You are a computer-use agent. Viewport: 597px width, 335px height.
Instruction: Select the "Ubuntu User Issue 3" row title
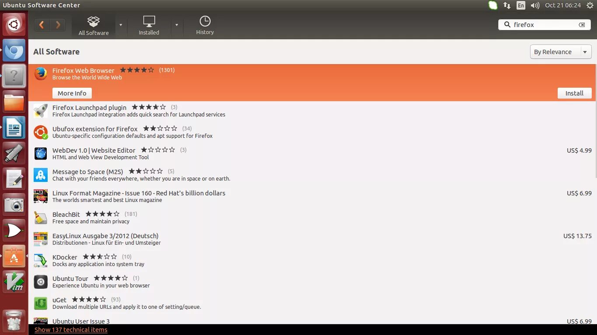81,321
